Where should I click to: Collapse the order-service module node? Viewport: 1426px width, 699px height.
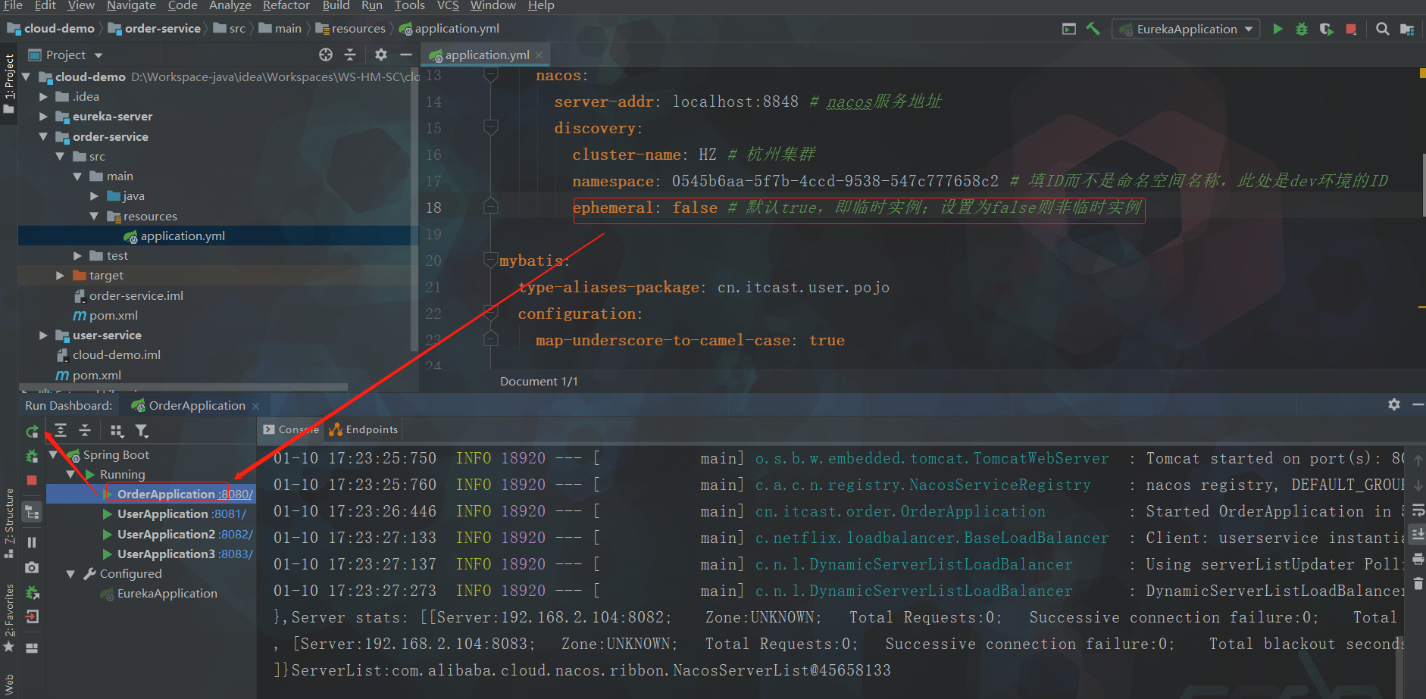43,137
